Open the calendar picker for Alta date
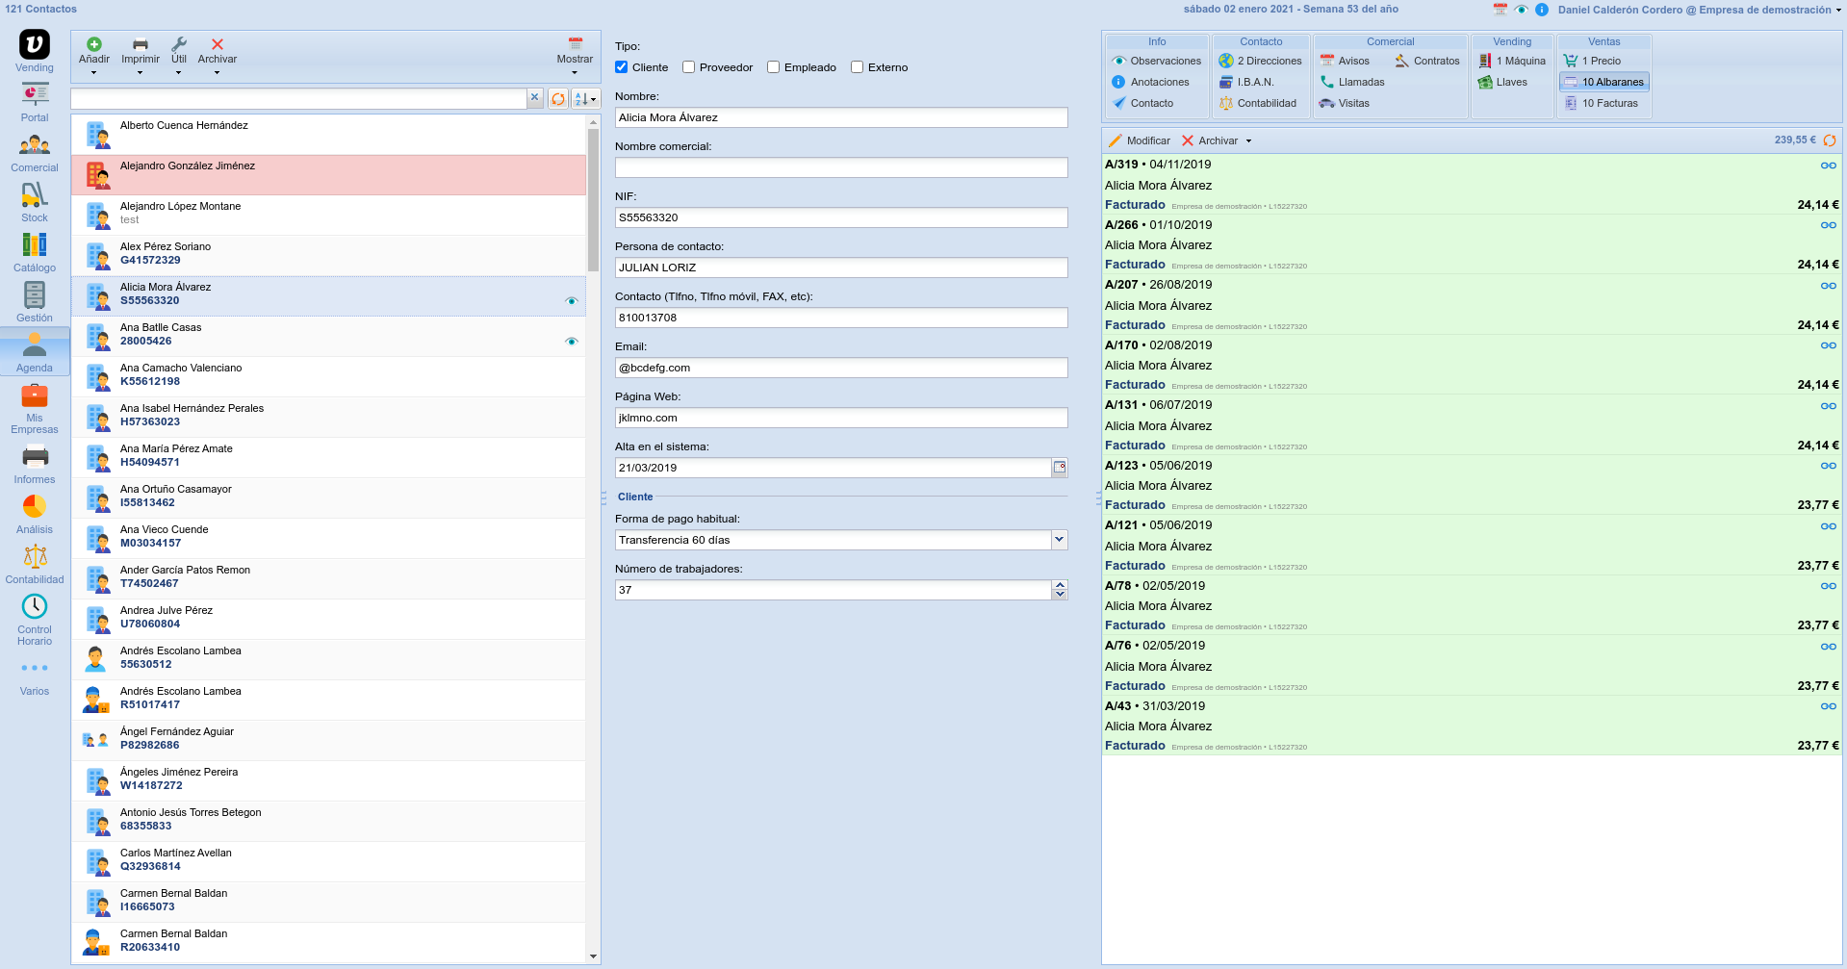 pyautogui.click(x=1060, y=468)
